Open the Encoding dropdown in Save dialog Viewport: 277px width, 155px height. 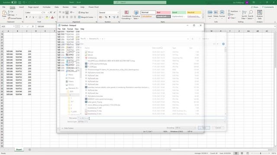(x=186, y=128)
